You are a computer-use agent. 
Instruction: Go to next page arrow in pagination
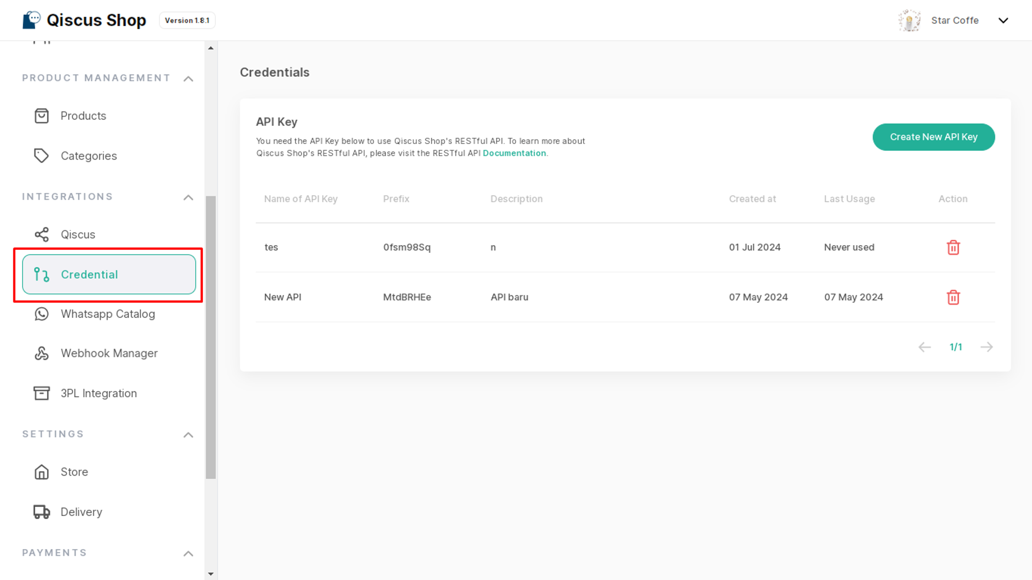click(x=986, y=347)
